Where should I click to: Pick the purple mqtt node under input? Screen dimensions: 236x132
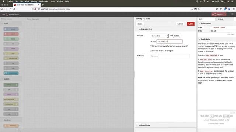11,49
